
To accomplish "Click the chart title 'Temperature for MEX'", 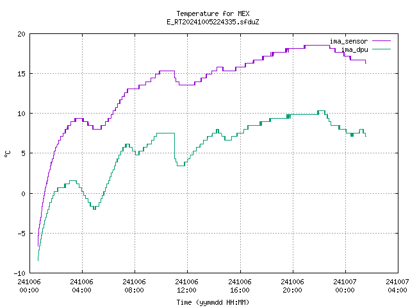I will (213, 13).
